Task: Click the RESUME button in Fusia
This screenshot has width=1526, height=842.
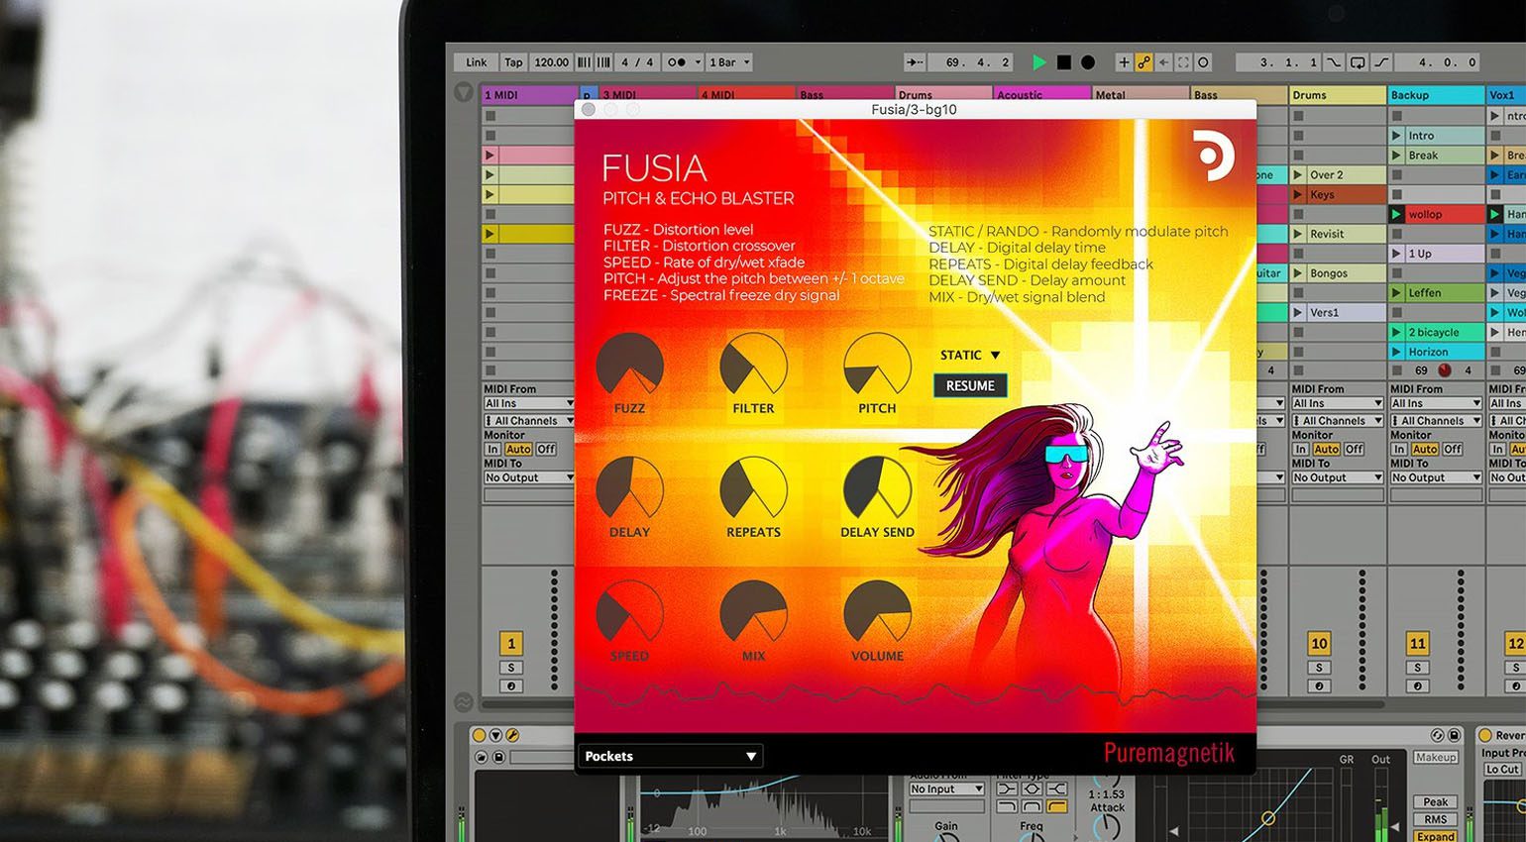Action: [970, 386]
